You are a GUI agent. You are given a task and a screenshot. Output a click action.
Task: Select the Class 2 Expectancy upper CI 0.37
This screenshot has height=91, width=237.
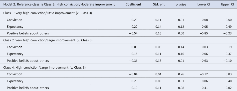pyautogui.click(x=229, y=54)
